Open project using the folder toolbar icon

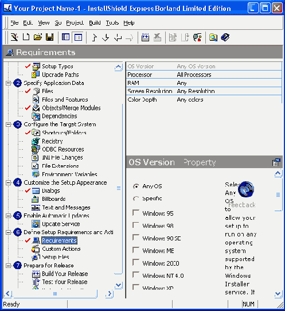(38, 37)
